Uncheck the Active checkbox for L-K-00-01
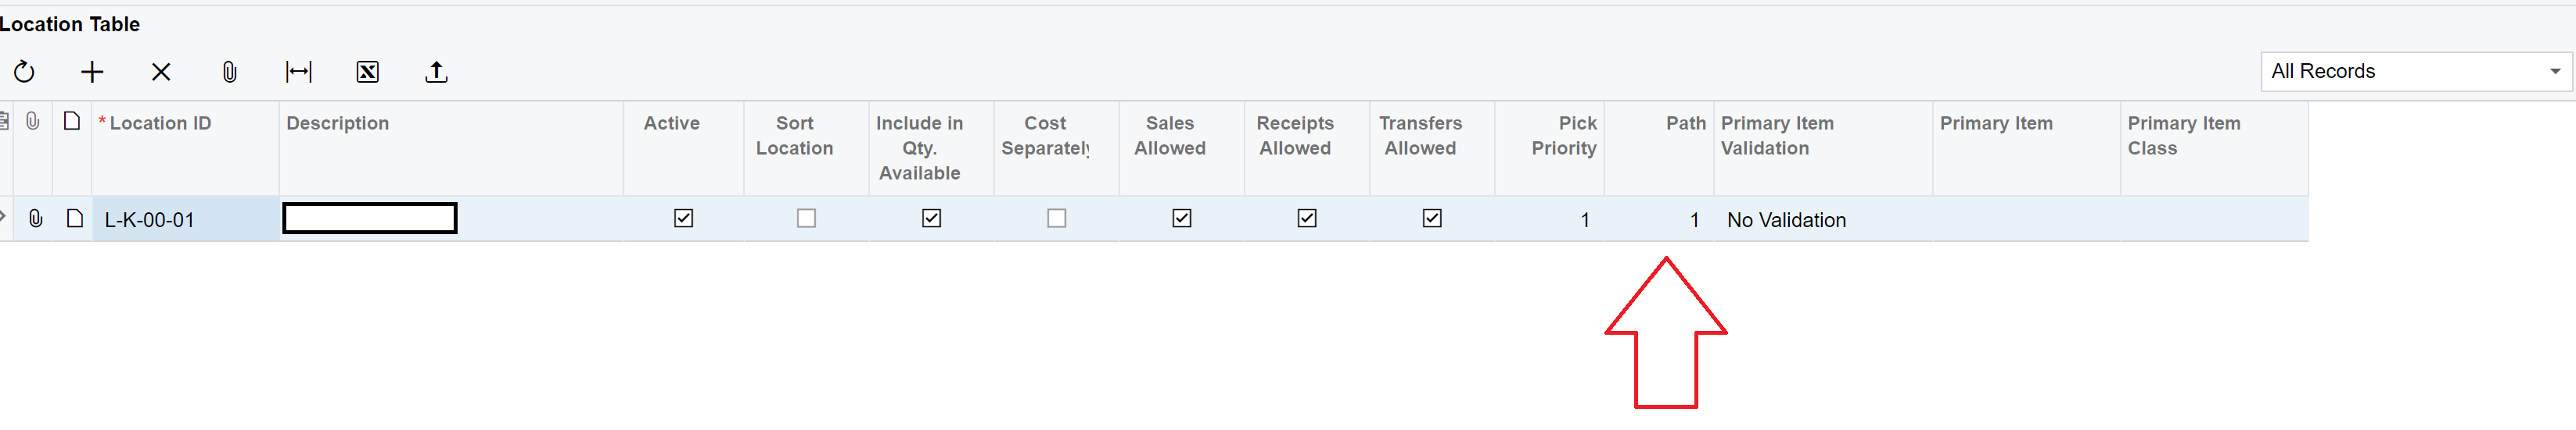 click(684, 219)
